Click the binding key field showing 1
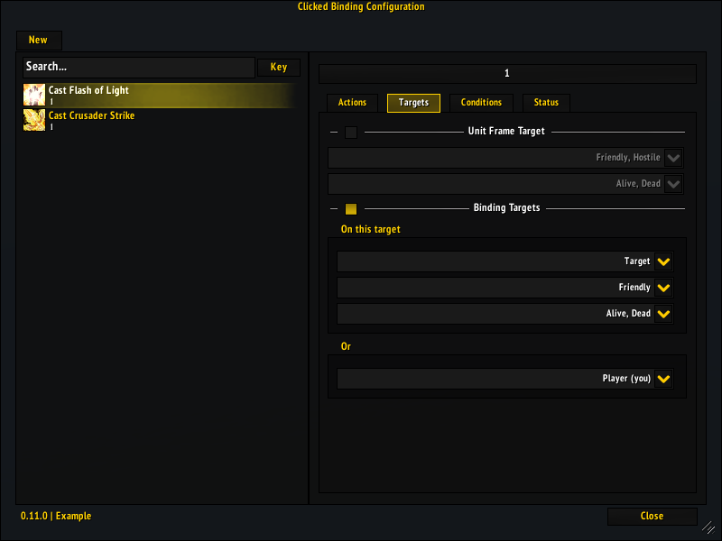Screen dimensions: 722x541 coord(507,74)
